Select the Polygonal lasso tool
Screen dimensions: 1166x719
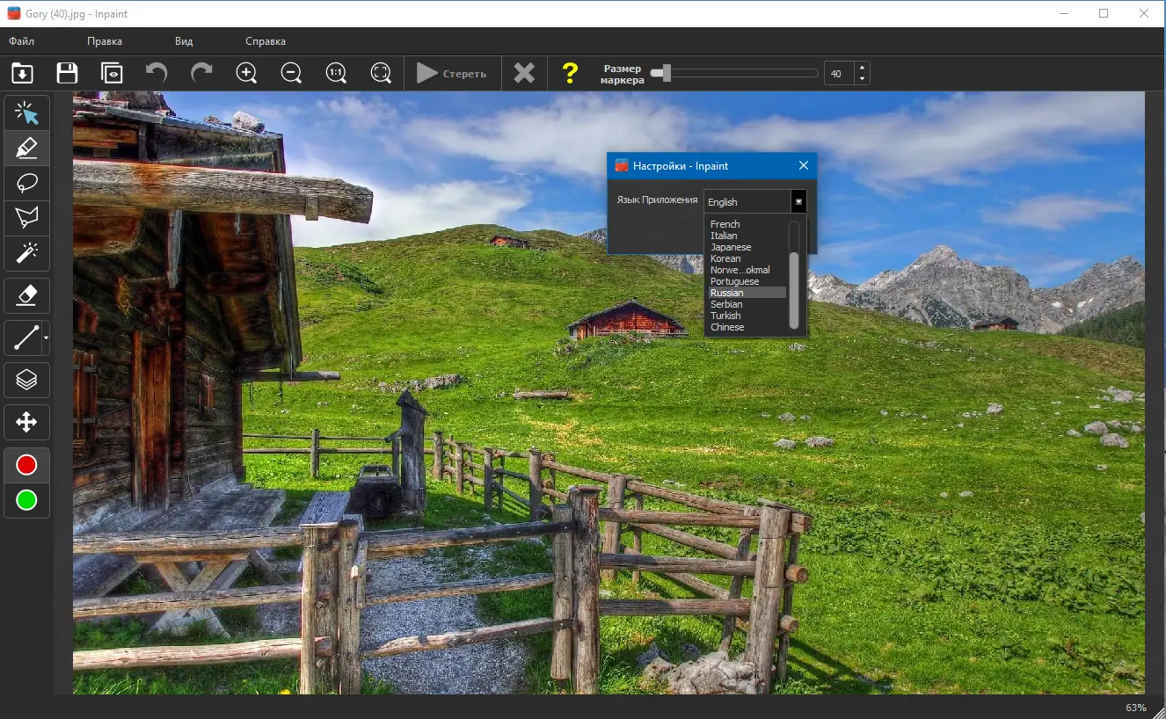click(26, 218)
